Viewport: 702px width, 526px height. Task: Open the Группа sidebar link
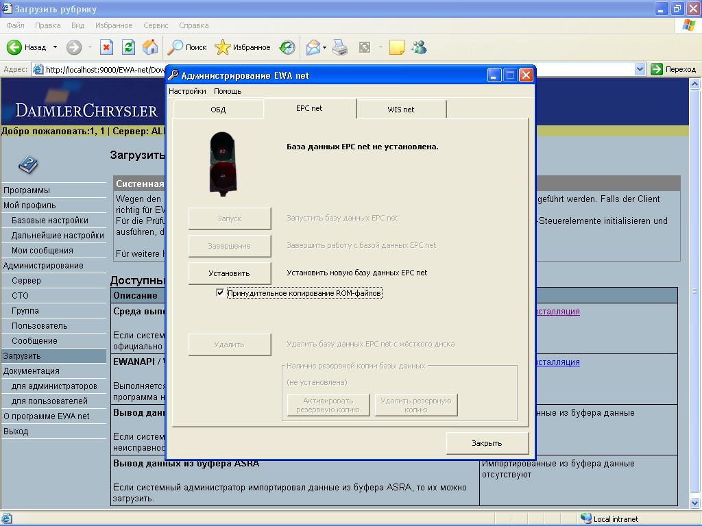25,311
